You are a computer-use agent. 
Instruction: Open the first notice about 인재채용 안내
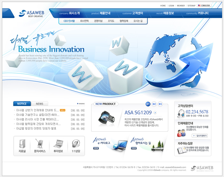(37, 110)
